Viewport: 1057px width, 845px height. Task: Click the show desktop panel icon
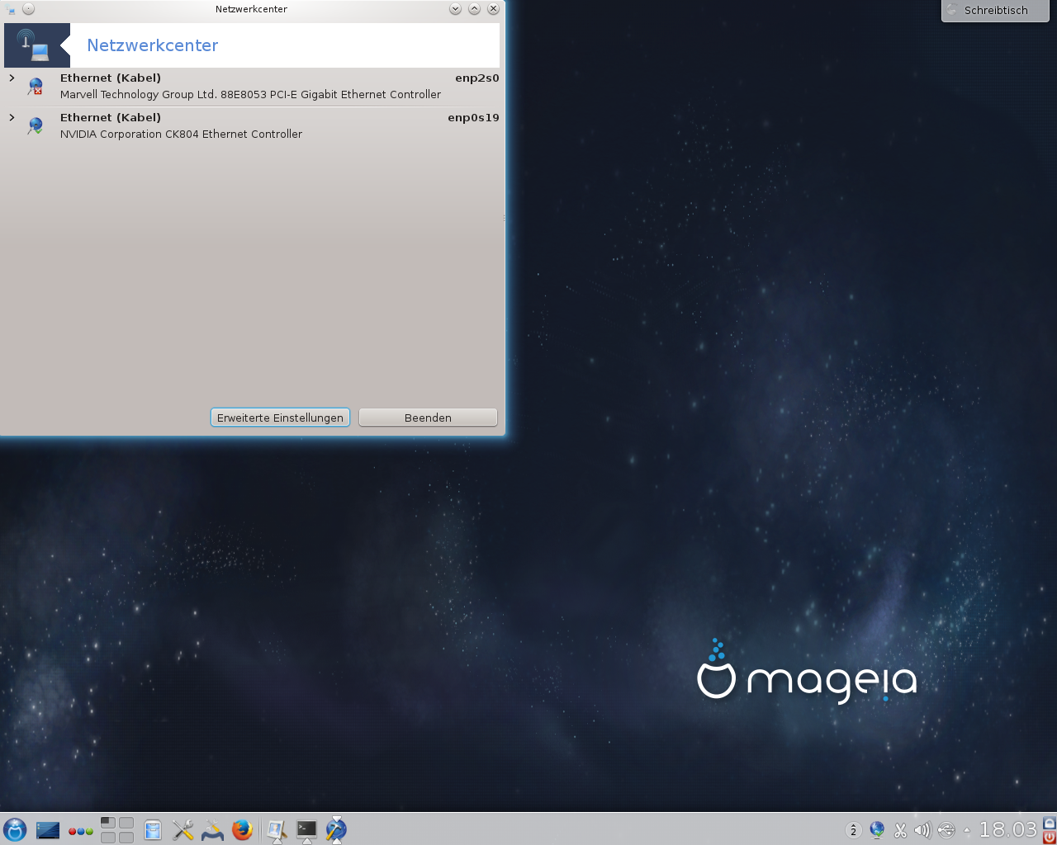click(x=48, y=829)
